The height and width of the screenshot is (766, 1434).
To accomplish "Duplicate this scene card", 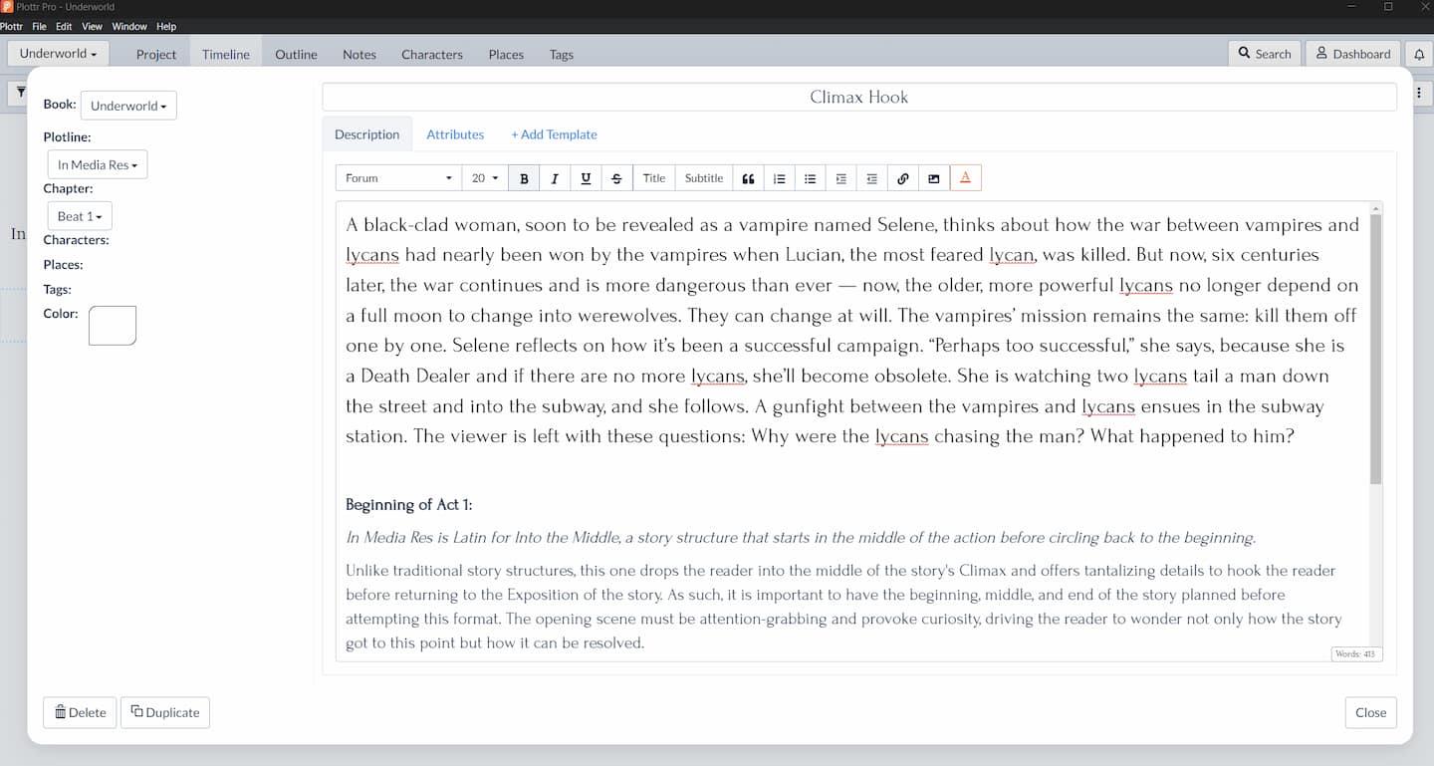I will (164, 712).
